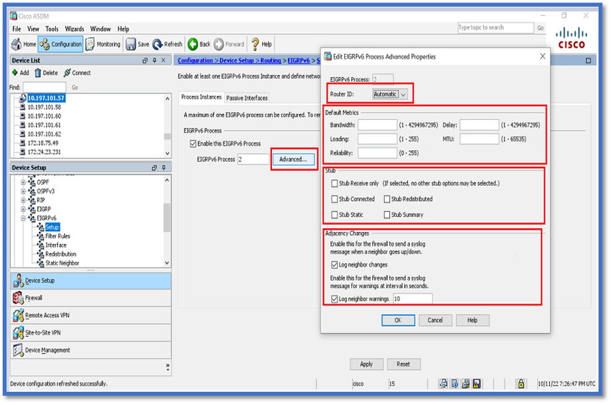Select EIGRPv6 Setup item
611x405 pixels.
coord(52,227)
